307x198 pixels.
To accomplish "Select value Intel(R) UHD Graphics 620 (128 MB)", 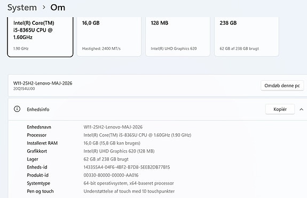I will pyautogui.click(x=119, y=151).
